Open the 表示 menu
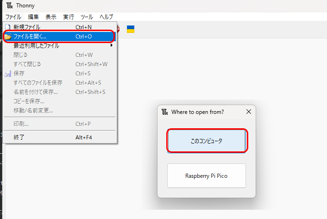 click(x=51, y=17)
